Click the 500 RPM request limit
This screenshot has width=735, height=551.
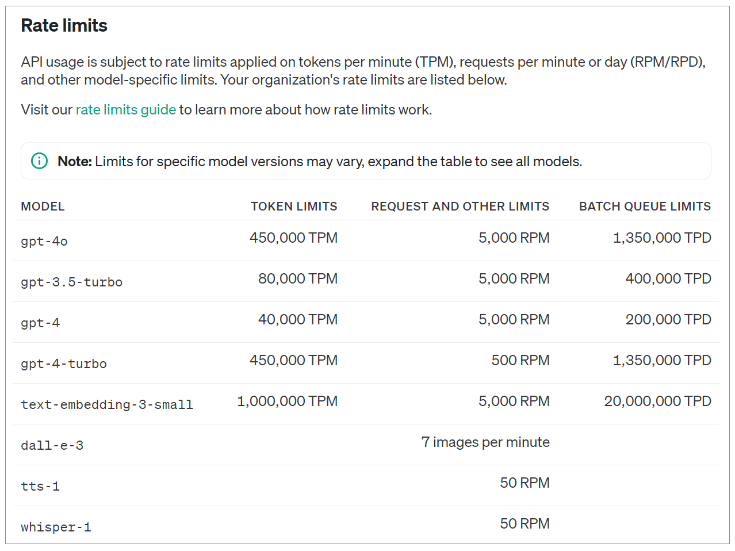(520, 361)
